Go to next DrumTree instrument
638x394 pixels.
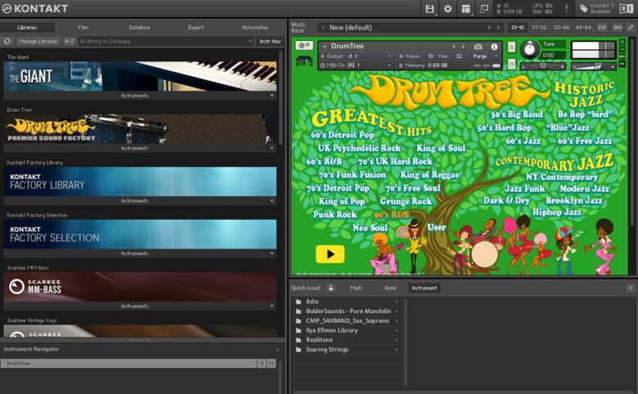(463, 47)
